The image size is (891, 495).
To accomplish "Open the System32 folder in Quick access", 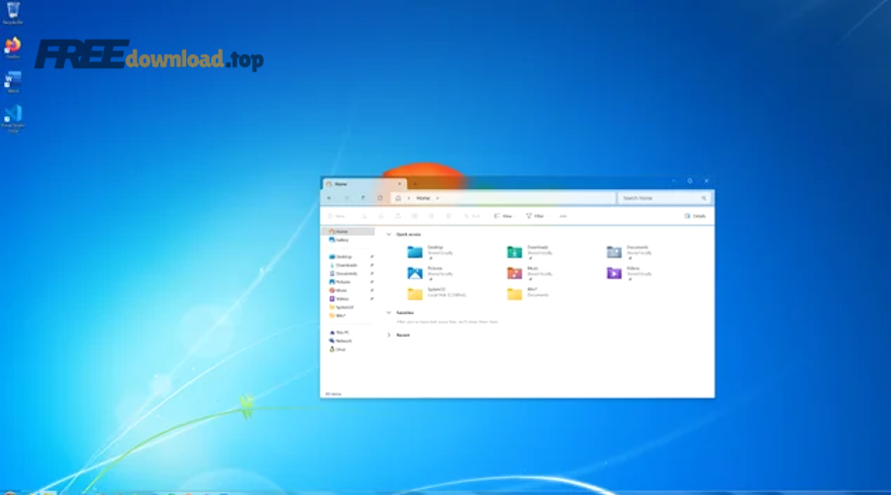I will point(437,293).
